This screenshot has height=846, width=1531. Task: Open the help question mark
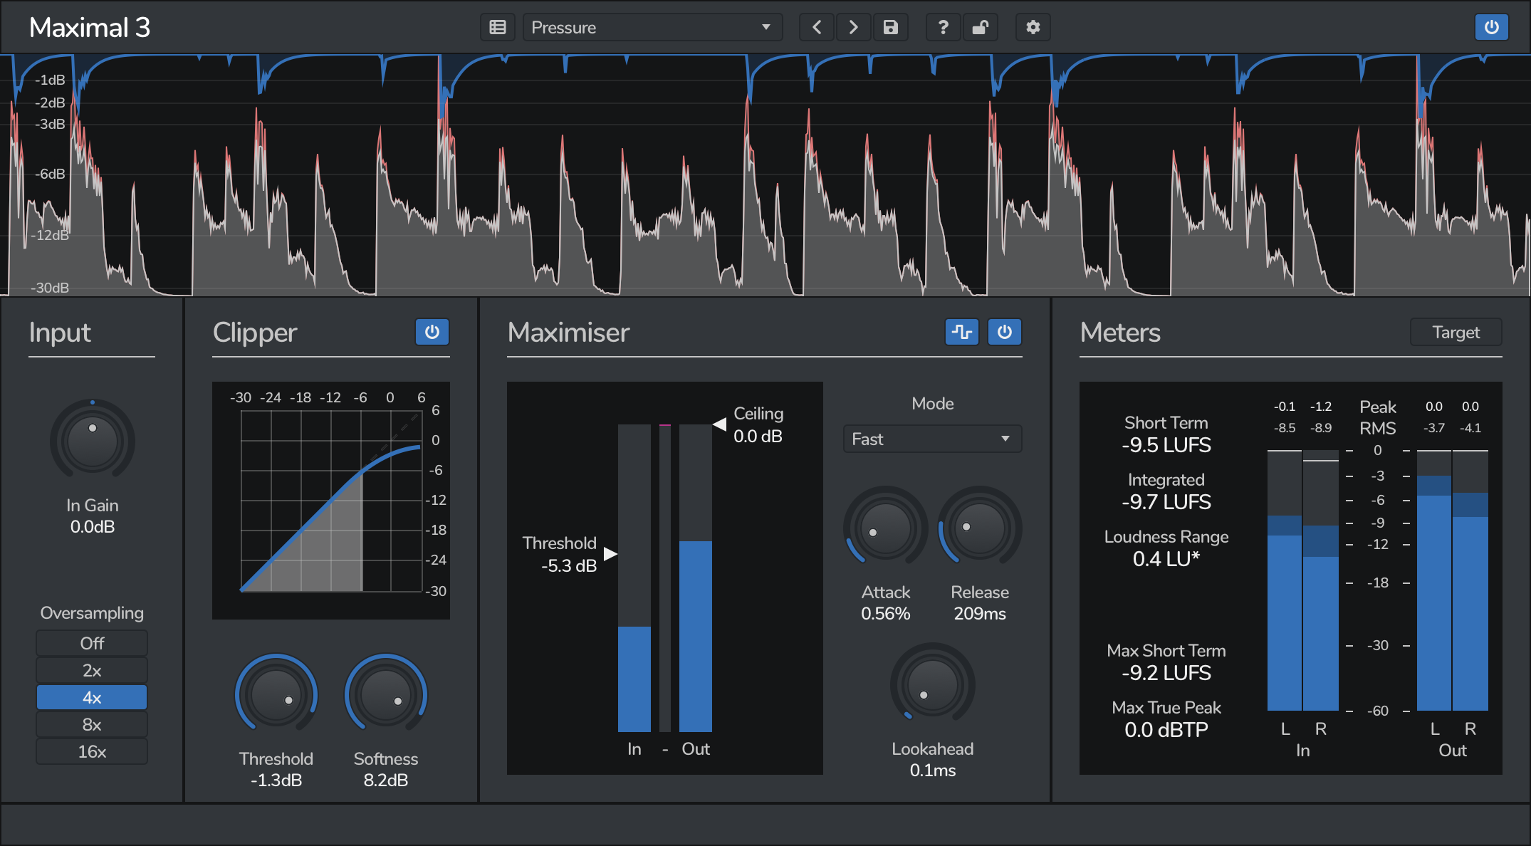(943, 27)
